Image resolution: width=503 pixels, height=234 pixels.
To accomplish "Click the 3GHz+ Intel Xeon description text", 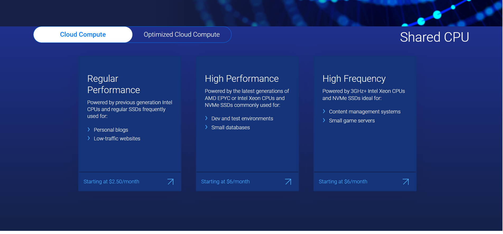I will pyautogui.click(x=363, y=95).
